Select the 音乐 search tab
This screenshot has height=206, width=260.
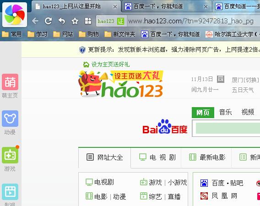click(225, 112)
